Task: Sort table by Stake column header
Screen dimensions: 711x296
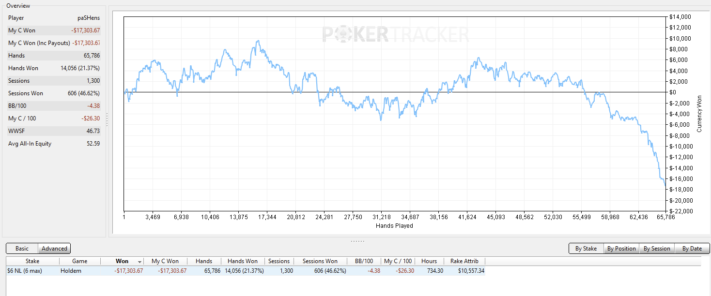Action: [x=32, y=261]
